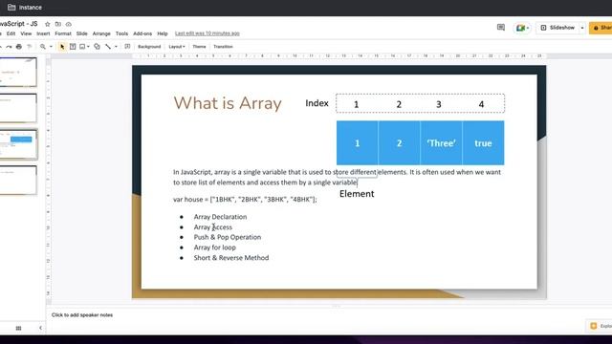Select the blue box containing 2

[399, 143]
